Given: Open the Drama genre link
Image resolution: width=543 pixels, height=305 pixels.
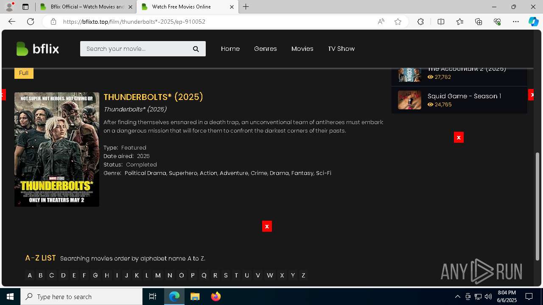Looking at the screenshot, I should [x=279, y=173].
